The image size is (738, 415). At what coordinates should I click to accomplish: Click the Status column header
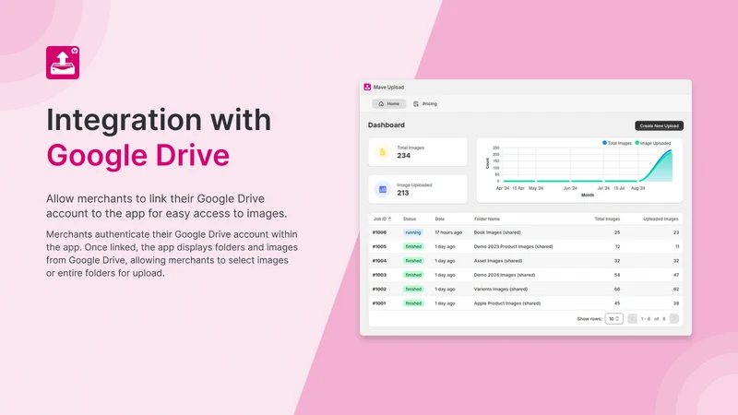pos(410,219)
